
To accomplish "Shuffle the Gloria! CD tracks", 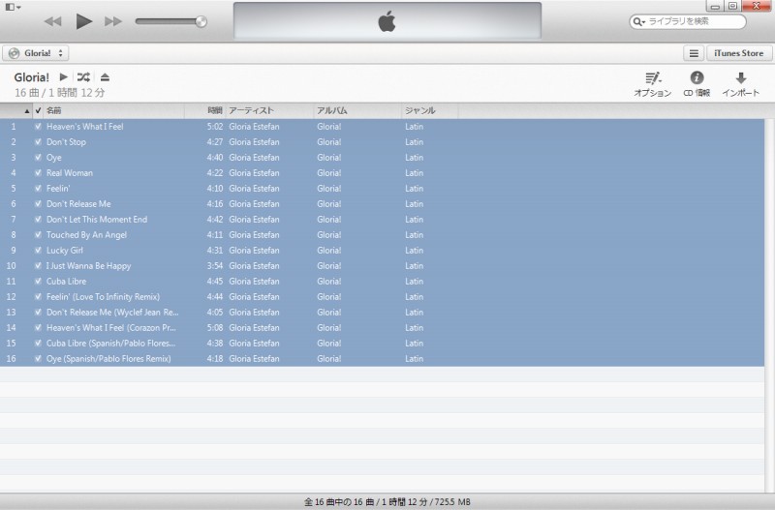I will click(83, 77).
